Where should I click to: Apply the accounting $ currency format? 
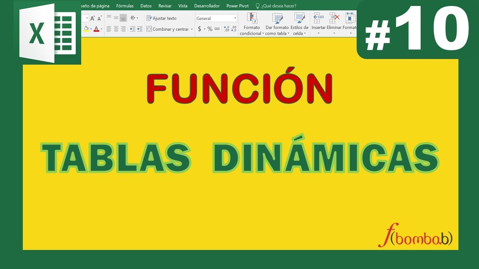pos(199,29)
